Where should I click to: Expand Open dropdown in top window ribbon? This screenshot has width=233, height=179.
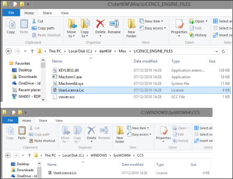pyautogui.click(x=207, y=21)
